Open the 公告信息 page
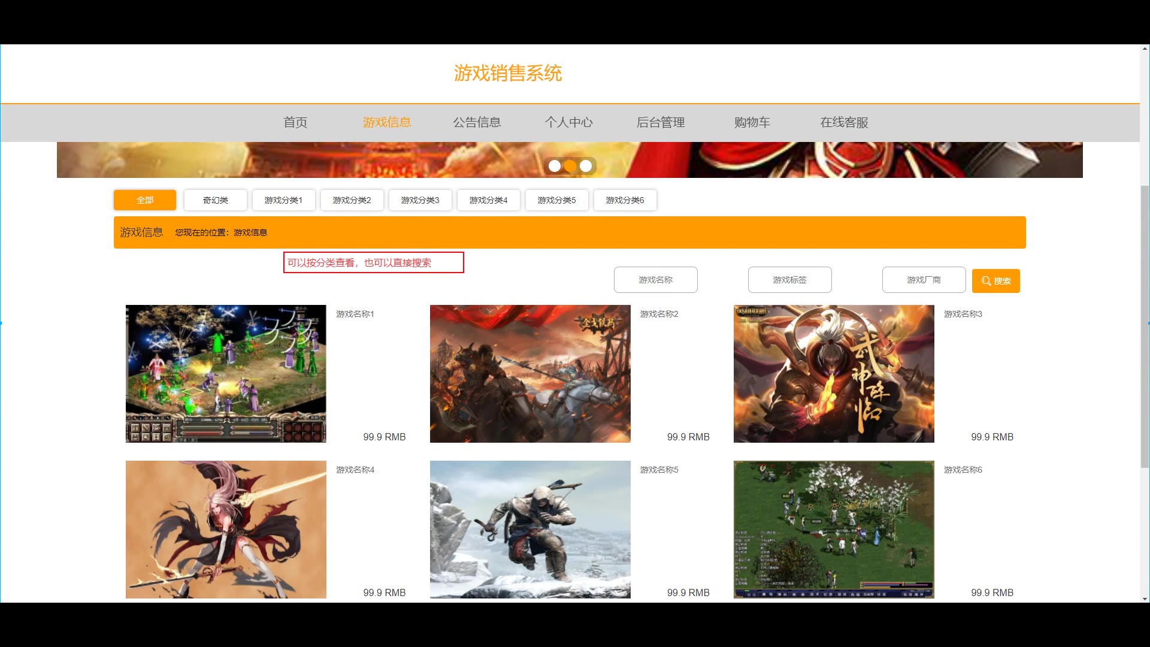Image resolution: width=1150 pixels, height=647 pixels. (x=477, y=122)
